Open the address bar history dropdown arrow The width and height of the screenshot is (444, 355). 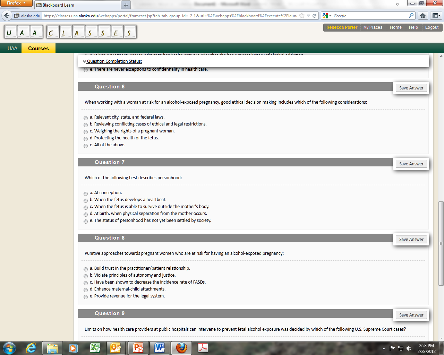308,16
